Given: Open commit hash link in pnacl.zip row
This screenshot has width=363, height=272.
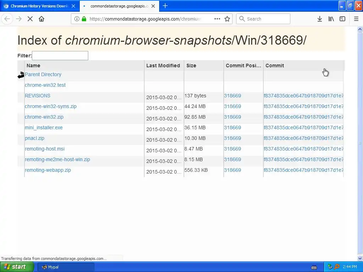Looking at the screenshot, I should (x=303, y=138).
